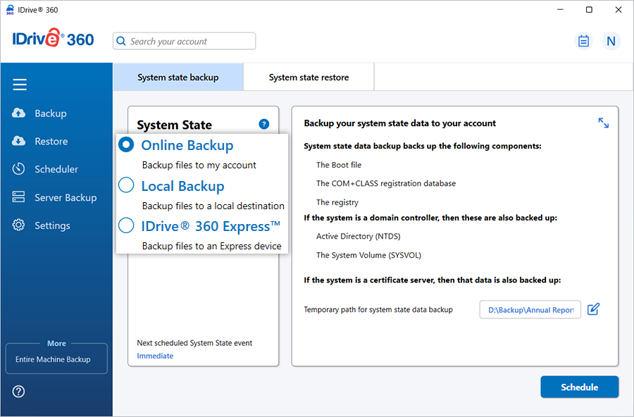This screenshot has height=417, width=634.
Task: Click the IDrive 360 logo
Action: tap(53, 39)
